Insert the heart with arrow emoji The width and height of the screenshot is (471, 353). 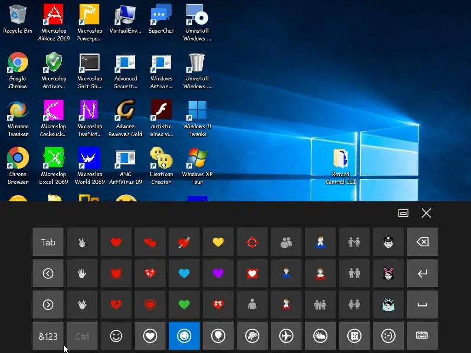coord(184,242)
